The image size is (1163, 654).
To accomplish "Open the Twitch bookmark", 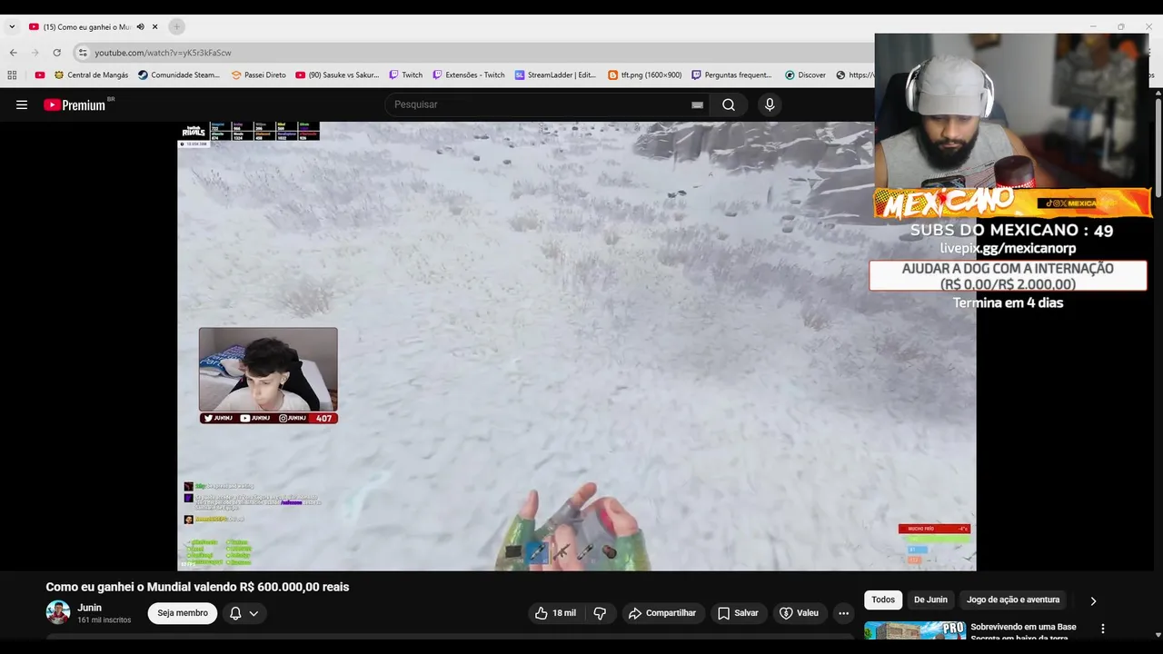I will pyautogui.click(x=406, y=75).
